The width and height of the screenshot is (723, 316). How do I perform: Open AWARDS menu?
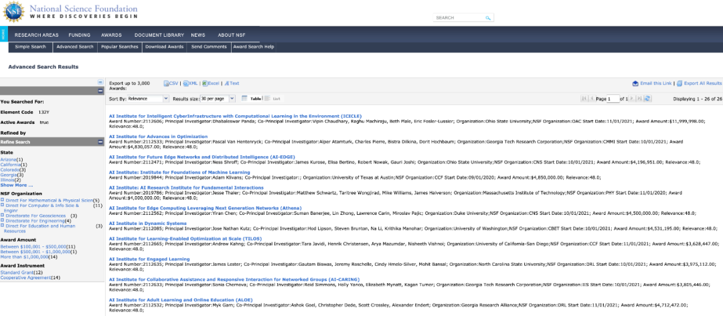click(112, 35)
